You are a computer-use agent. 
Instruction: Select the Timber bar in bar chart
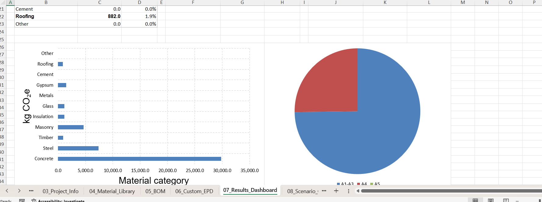coord(60,138)
